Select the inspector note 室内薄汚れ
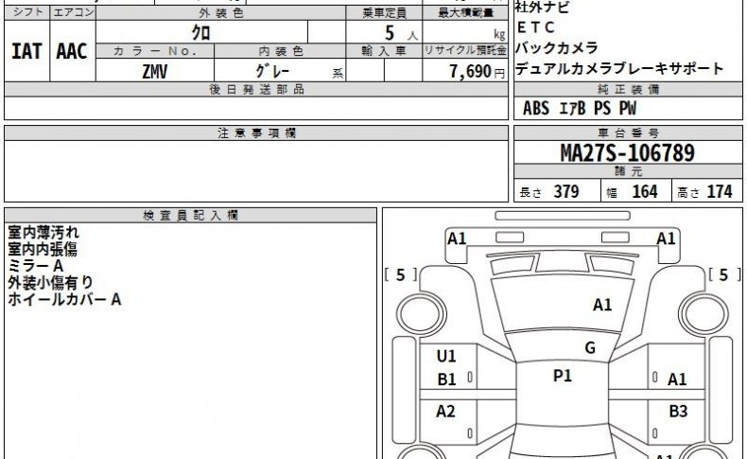The image size is (747, 459). [x=43, y=233]
